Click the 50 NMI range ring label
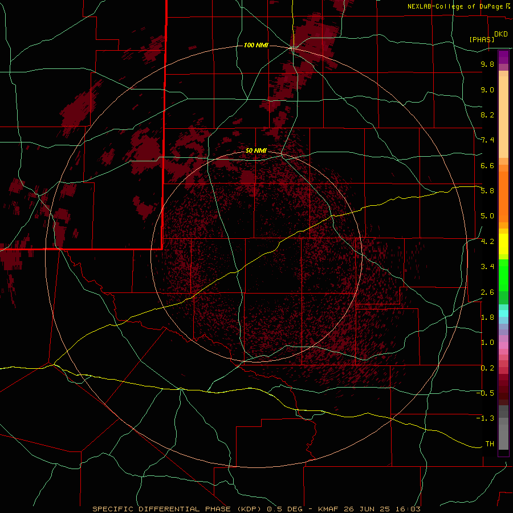This screenshot has width=513, height=513. click(x=256, y=150)
